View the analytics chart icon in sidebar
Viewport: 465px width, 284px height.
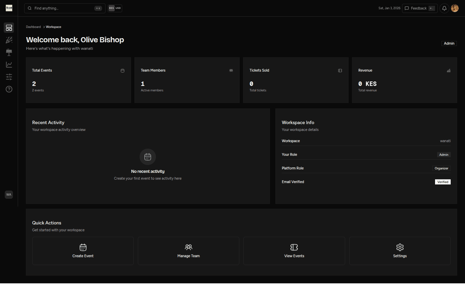(9, 64)
